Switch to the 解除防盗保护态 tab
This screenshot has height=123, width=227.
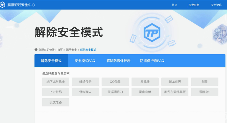click(118, 61)
